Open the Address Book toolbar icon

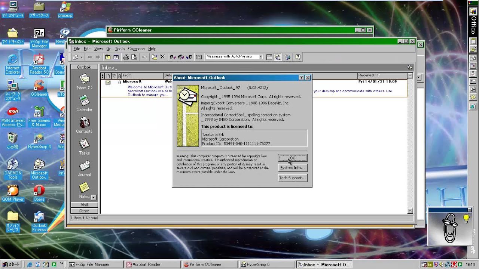(x=199, y=57)
